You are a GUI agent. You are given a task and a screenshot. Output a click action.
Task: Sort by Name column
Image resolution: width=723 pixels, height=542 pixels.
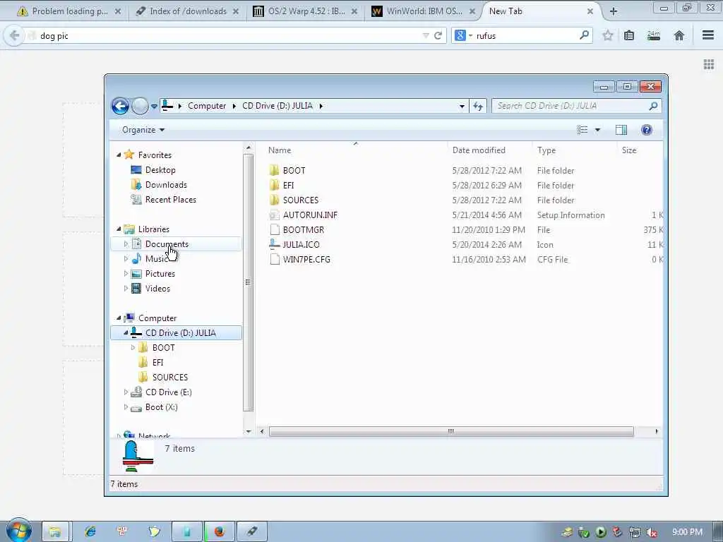pos(280,150)
